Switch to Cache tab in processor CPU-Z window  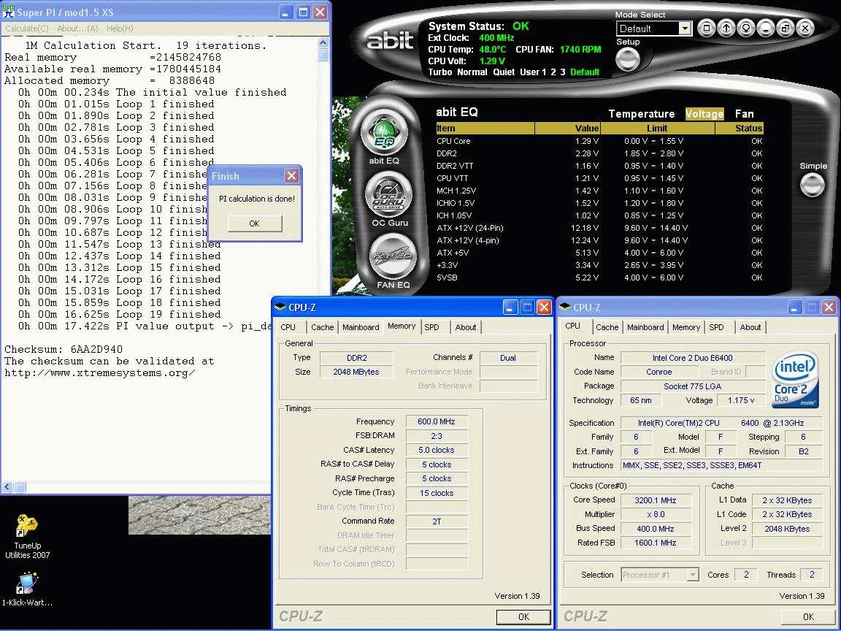[x=607, y=327]
